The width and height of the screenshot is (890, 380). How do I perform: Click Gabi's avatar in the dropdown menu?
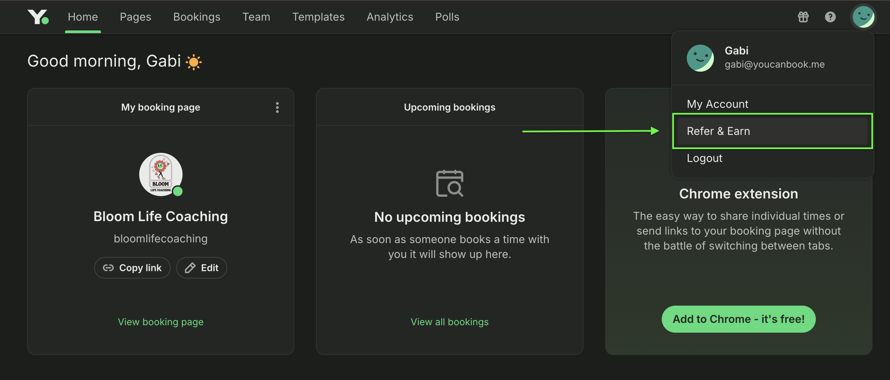pyautogui.click(x=700, y=58)
